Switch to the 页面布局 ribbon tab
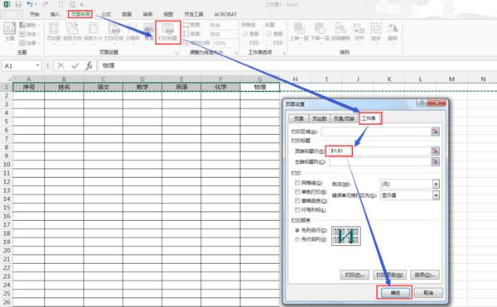The image size is (497, 307). click(x=80, y=14)
